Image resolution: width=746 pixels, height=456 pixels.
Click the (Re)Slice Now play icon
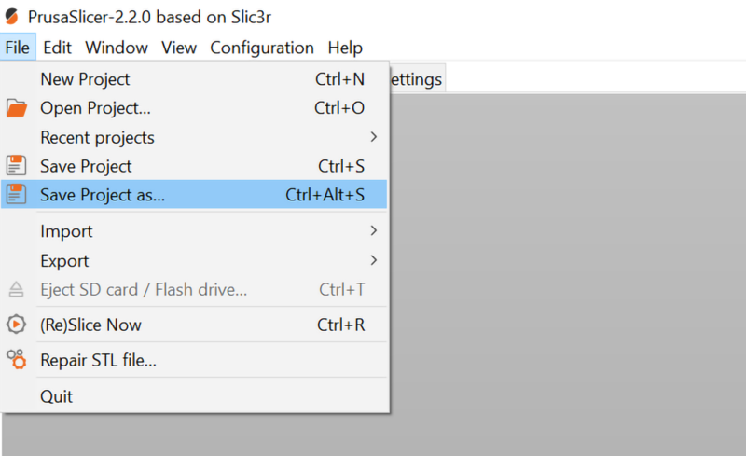[17, 325]
